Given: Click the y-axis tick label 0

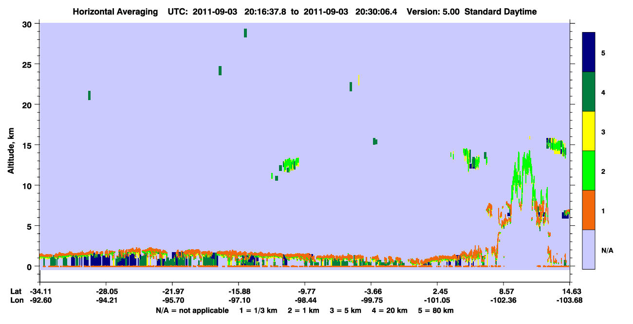Looking at the screenshot, I should tap(31, 266).
